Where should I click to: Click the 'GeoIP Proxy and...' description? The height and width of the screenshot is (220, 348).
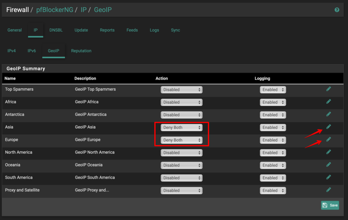pyautogui.click(x=92, y=190)
